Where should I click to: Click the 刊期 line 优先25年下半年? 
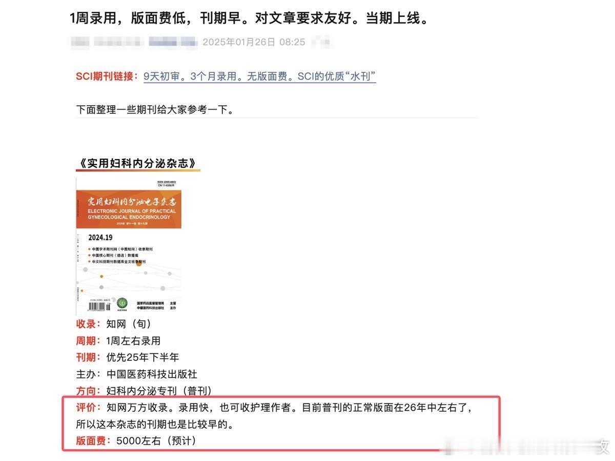tap(128, 357)
